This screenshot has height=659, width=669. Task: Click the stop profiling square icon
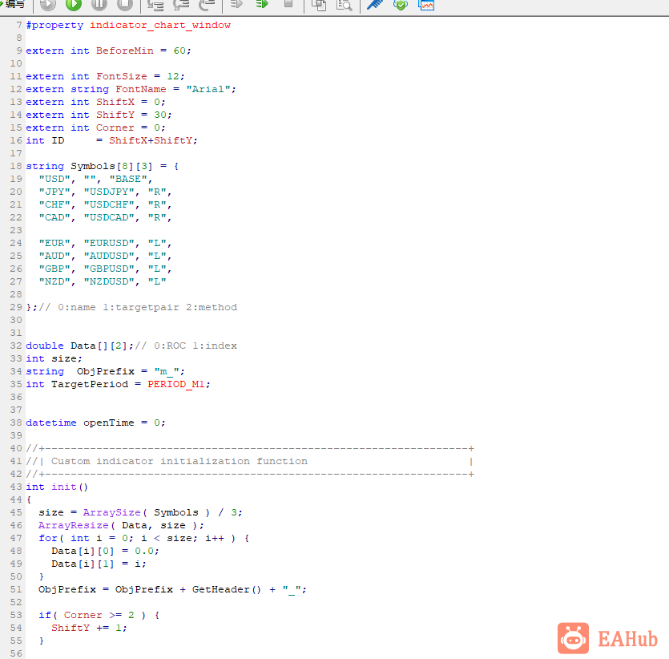click(x=288, y=4)
